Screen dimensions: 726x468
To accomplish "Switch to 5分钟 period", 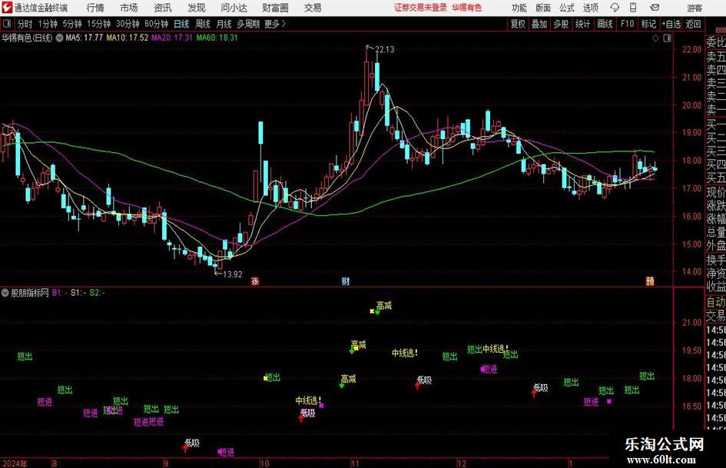I will click(x=72, y=24).
